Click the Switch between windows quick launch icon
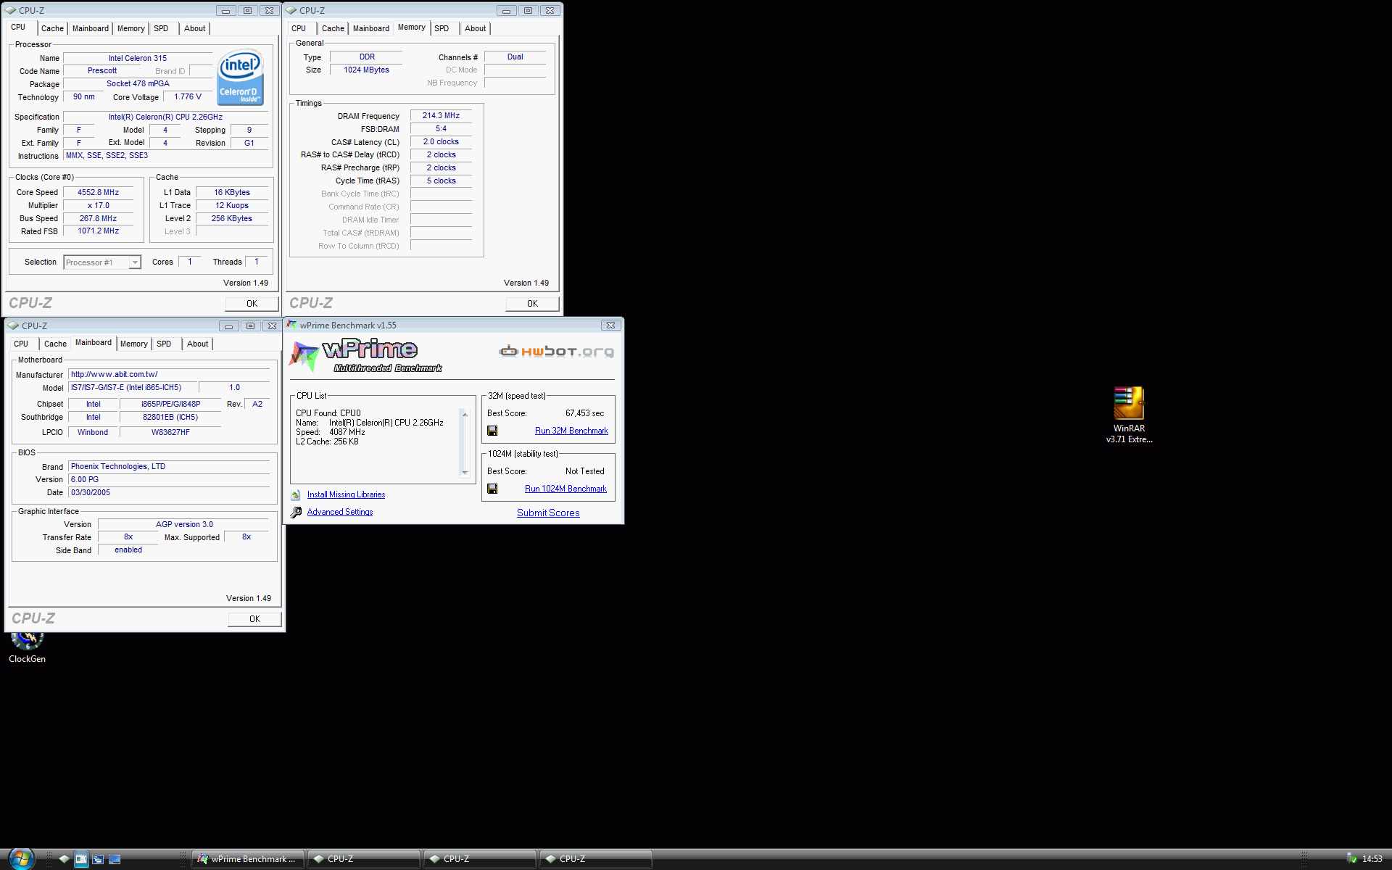 tap(98, 859)
